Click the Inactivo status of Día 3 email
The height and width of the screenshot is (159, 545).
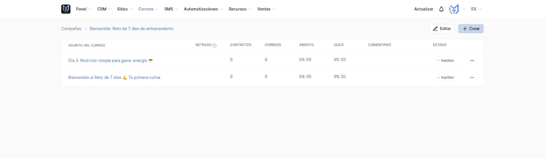(446, 60)
